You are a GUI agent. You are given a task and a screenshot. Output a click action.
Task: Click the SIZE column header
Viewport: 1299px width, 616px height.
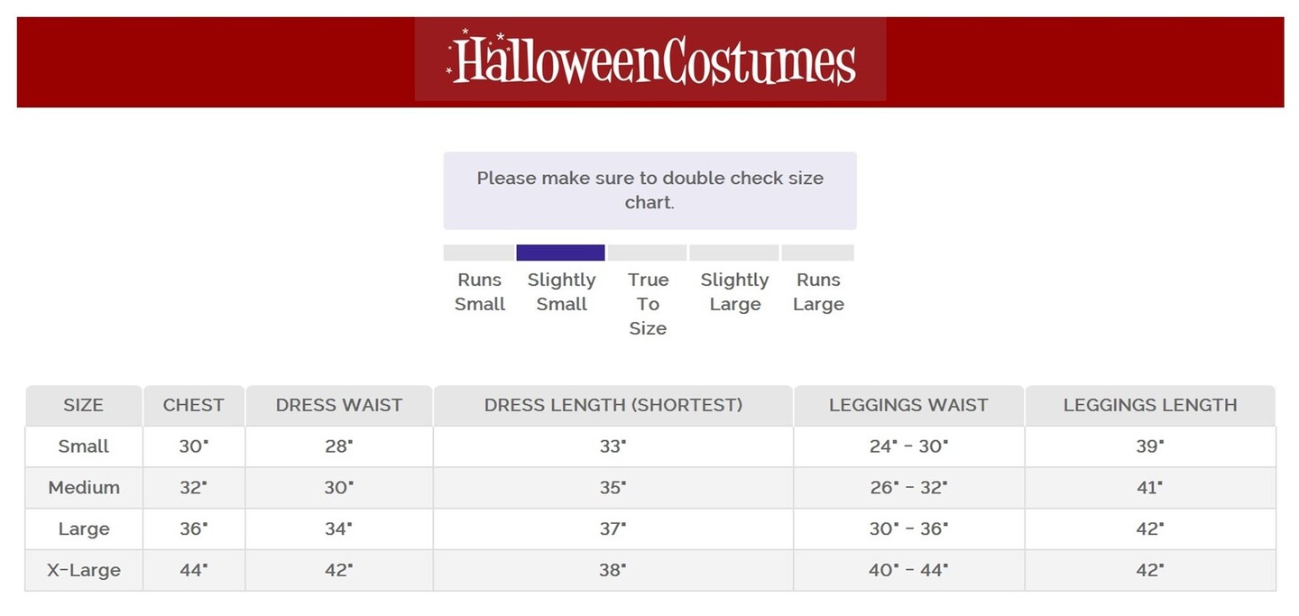click(x=83, y=406)
